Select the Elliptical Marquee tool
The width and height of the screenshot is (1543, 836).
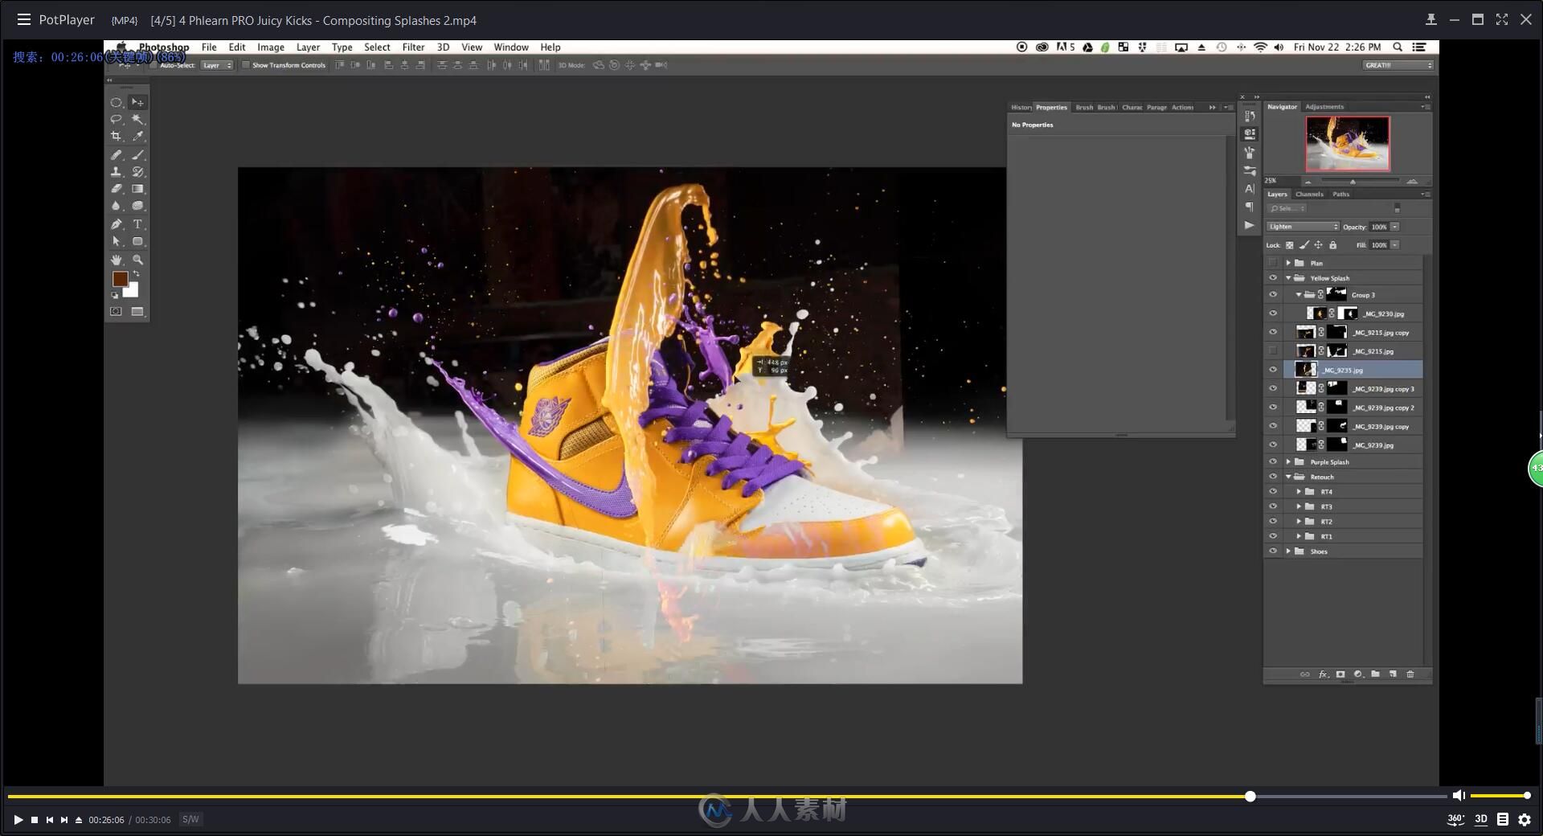(117, 103)
